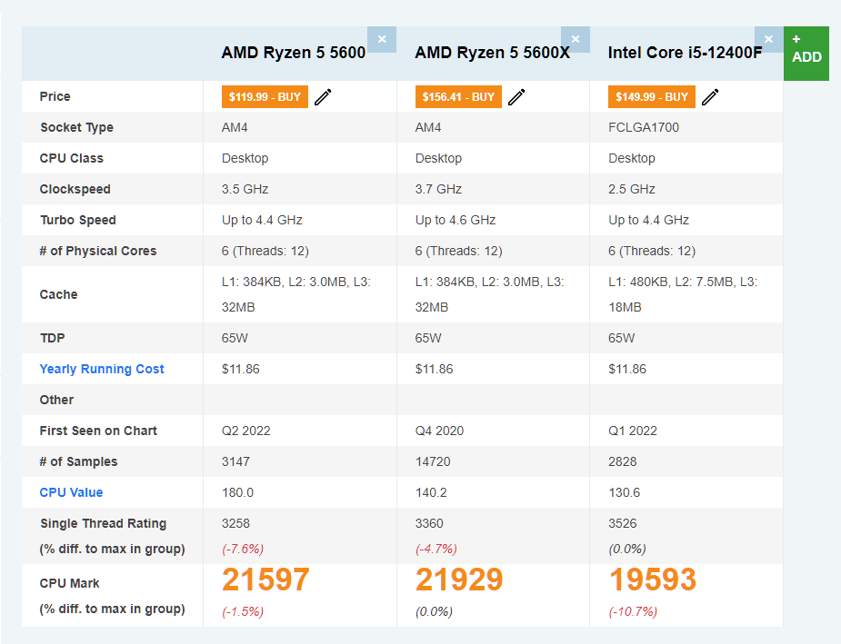This screenshot has height=644, width=841.
Task: Click the Clockspeed row label
Action: [75, 189]
